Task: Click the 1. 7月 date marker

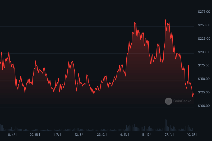Action: click(57, 135)
